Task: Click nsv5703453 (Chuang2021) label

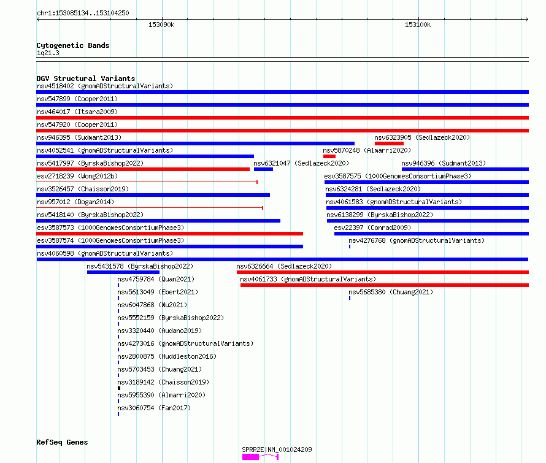Action: 160,369
